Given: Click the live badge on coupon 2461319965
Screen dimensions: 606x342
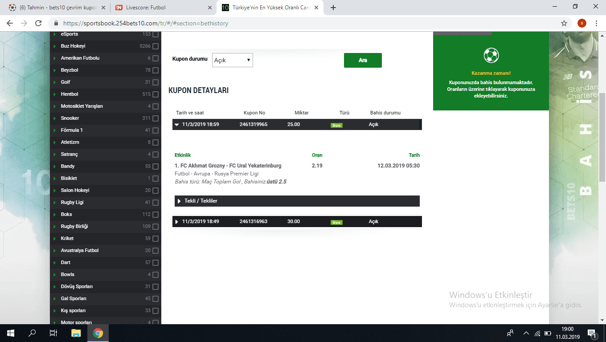Looking at the screenshot, I should coord(336,126).
